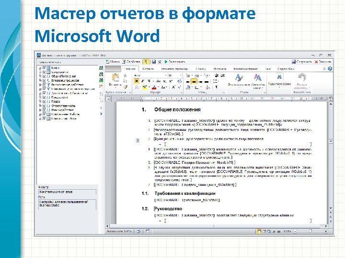The image size is (345, 258).
Task: Expand the Ответственность tree node
Action: pyautogui.click(x=40, y=106)
